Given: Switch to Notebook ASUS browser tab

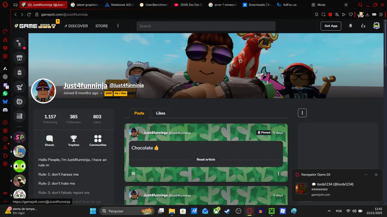Looking at the screenshot, I should [x=120, y=5].
